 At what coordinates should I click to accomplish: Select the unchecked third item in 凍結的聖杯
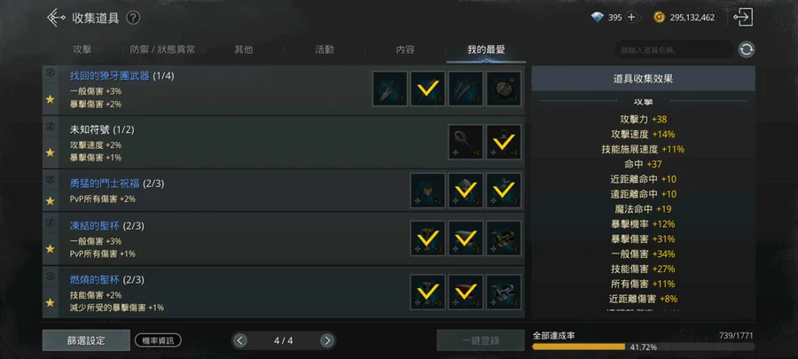504,238
